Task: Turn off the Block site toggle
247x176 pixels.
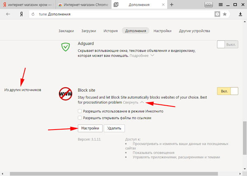Action: 227,91
